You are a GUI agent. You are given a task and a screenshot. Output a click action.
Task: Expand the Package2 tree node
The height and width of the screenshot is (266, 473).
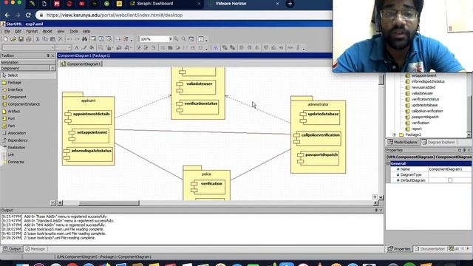(394, 134)
